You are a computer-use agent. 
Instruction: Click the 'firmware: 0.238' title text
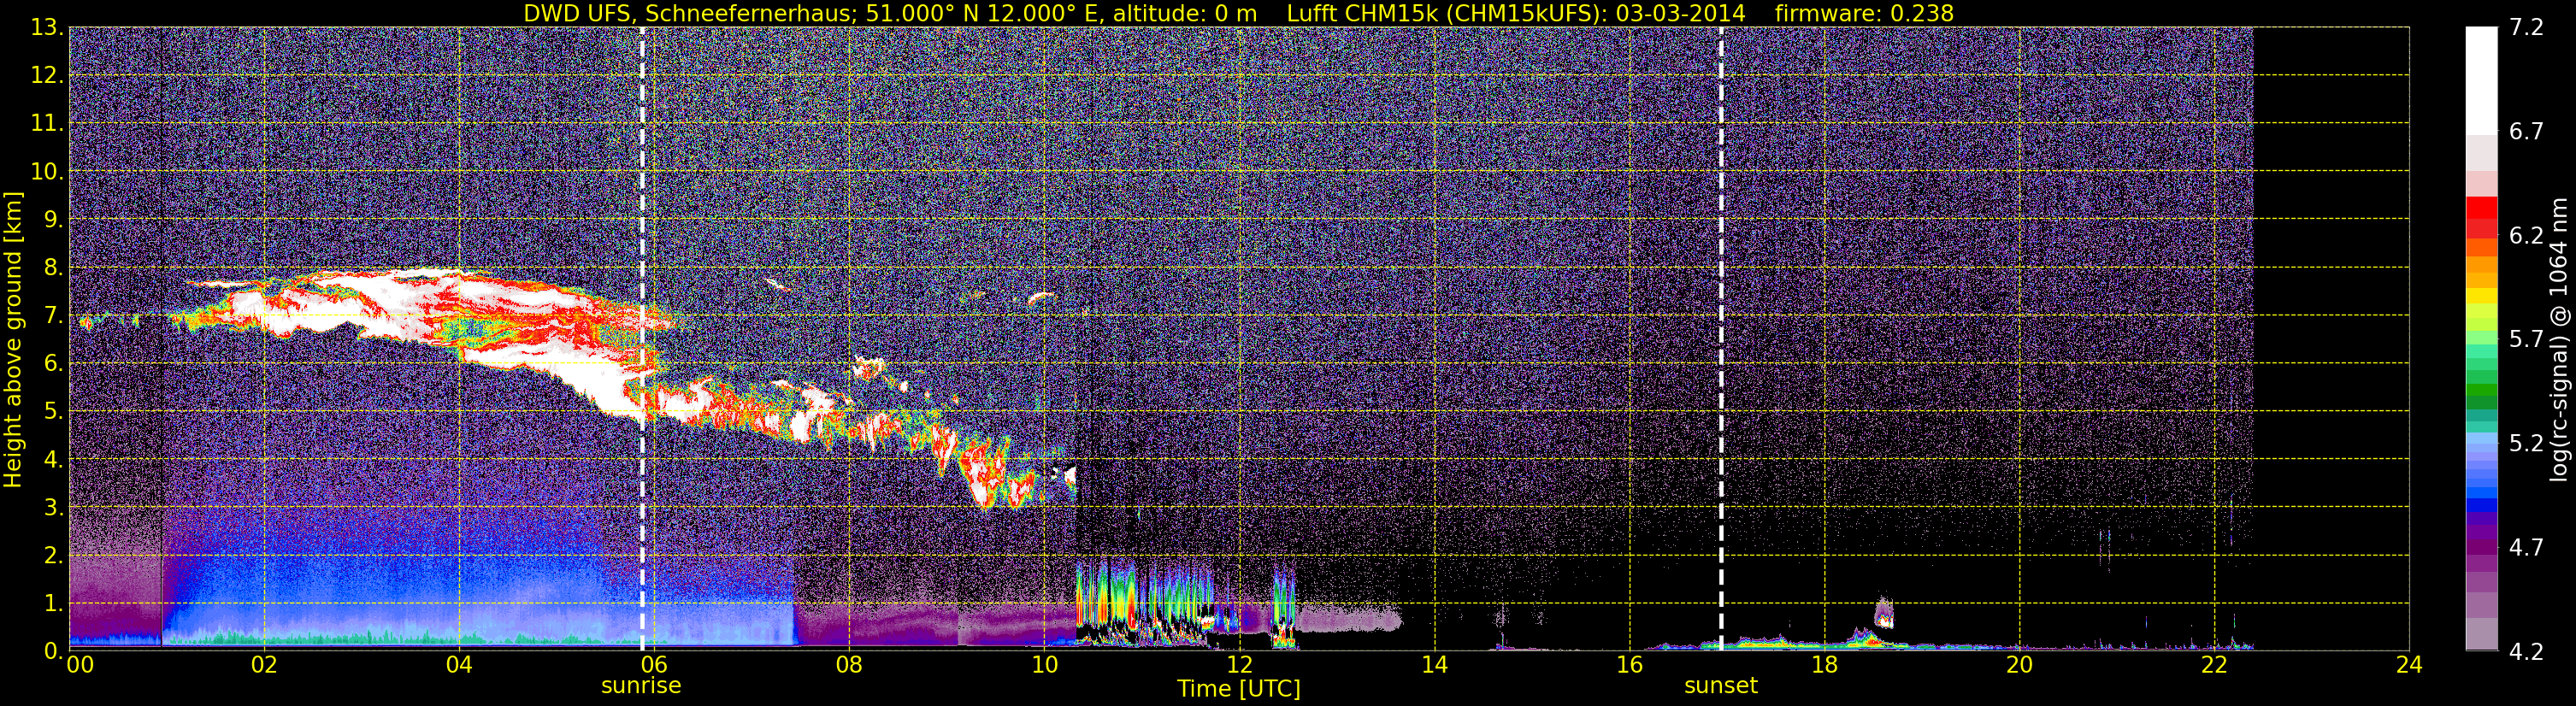tap(1863, 14)
